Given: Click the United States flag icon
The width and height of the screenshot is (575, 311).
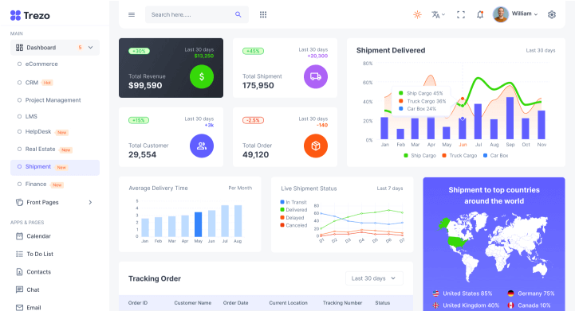Looking at the screenshot, I should click(435, 294).
